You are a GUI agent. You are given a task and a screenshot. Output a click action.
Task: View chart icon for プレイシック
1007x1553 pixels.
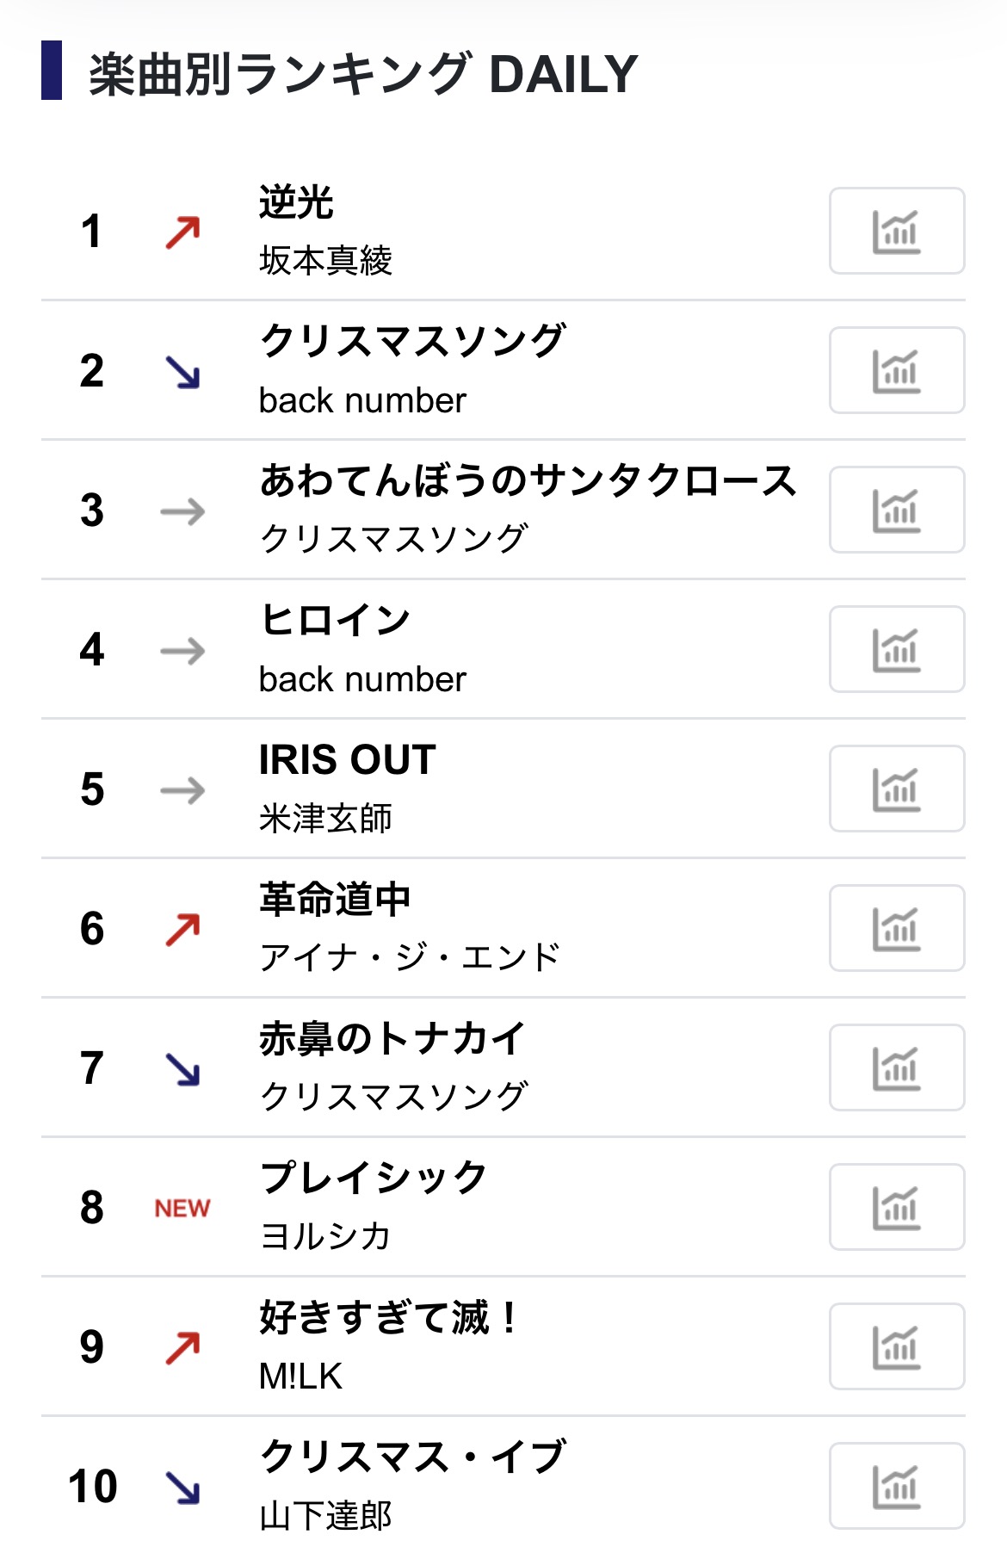click(x=896, y=1207)
